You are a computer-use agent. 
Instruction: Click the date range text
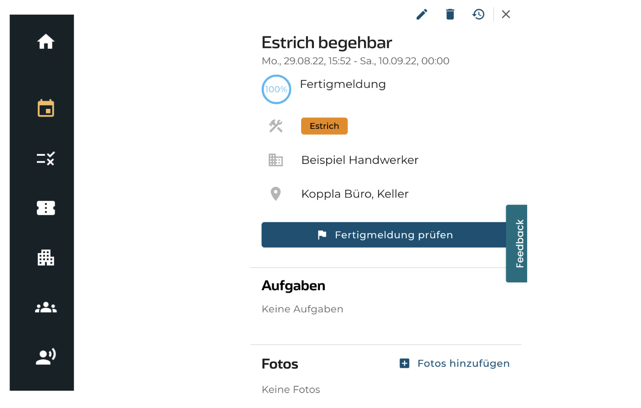pyautogui.click(x=355, y=61)
